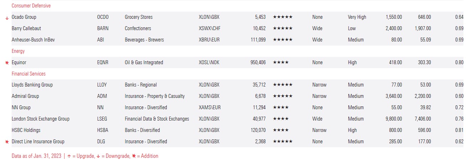
Task: Click the addition star beside Equinor
Action: 7,63
